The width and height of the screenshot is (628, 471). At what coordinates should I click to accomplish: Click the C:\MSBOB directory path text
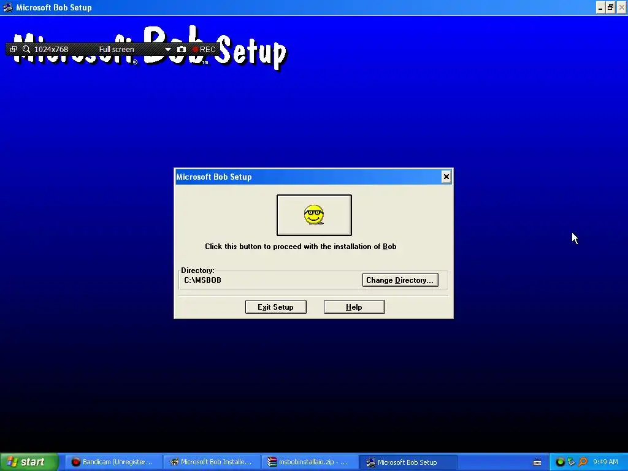point(202,280)
